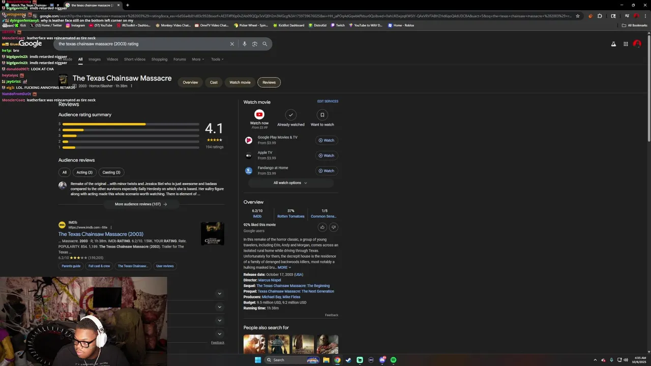Filter audience reviews by Casting (3)
651x366 pixels.
click(111, 172)
